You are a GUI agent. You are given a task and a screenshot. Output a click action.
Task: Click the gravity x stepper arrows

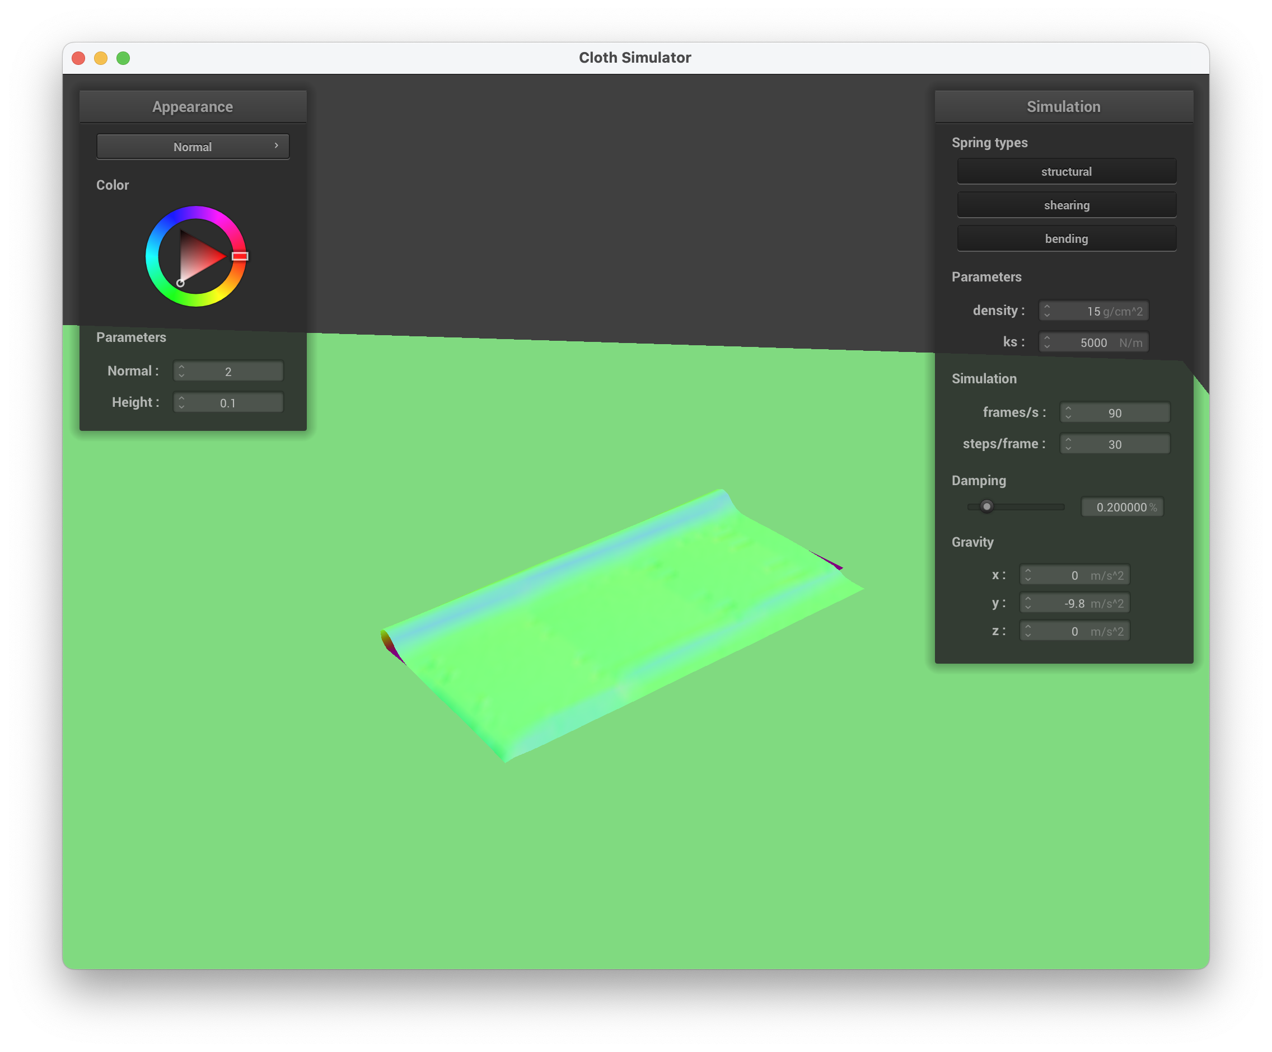1028,575
